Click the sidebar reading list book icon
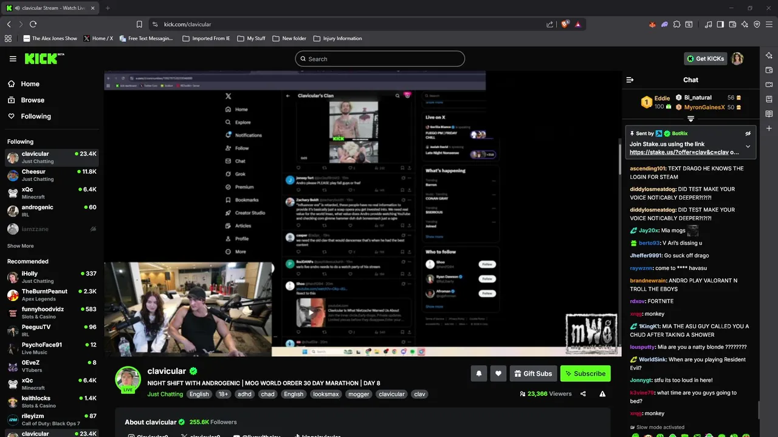Viewport: 778px width, 437px height. point(769,114)
